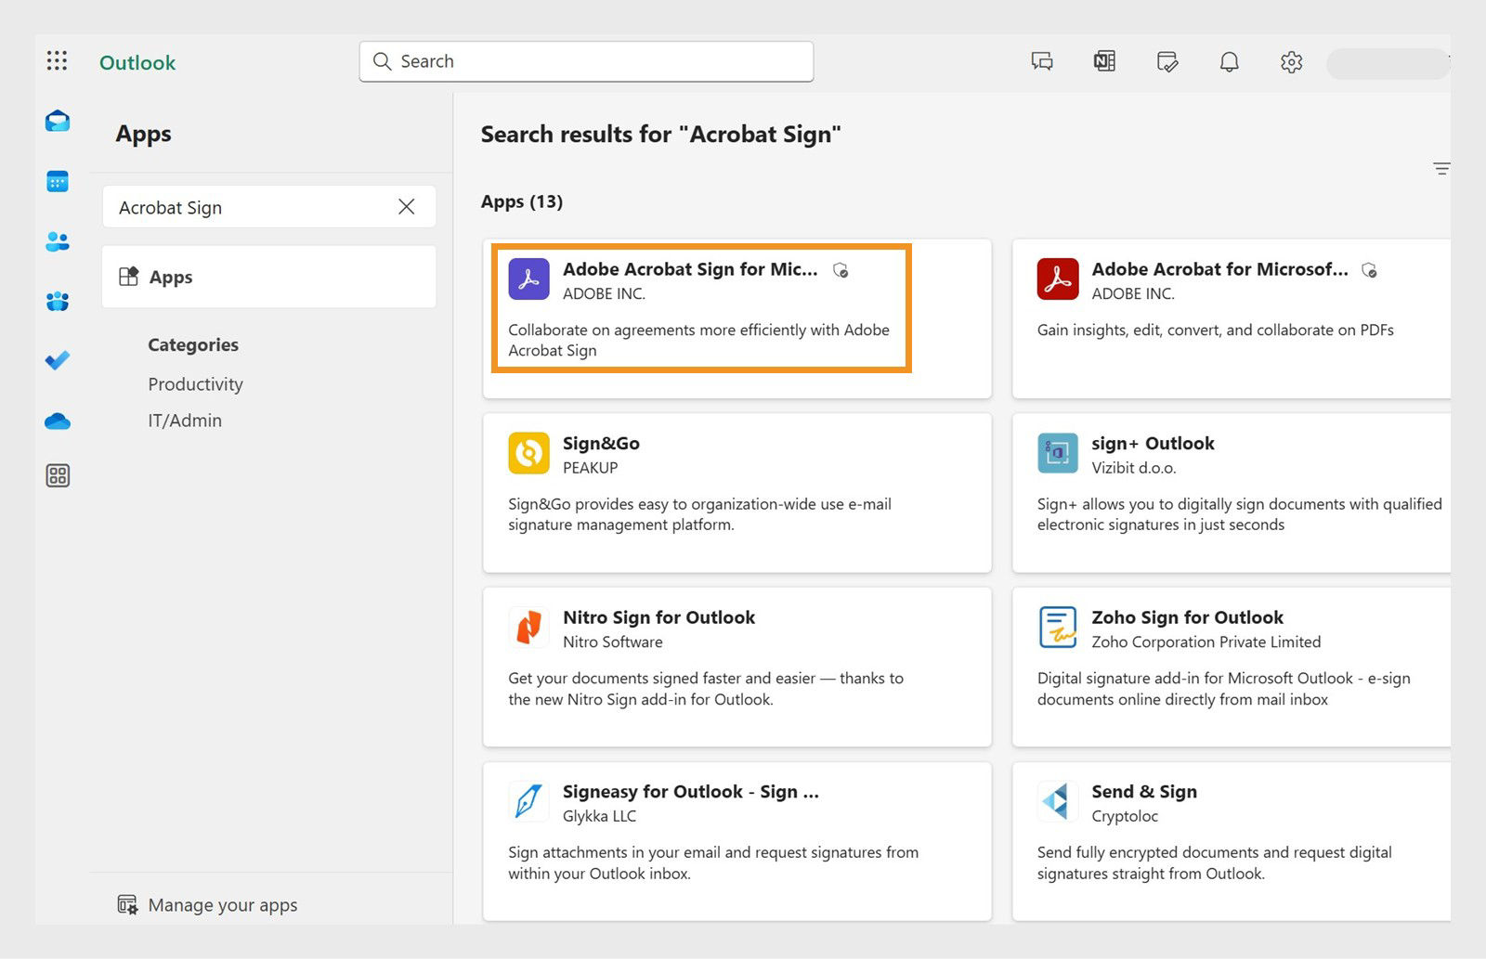
Task: Open Adobe Acrobat for Microsoft title
Action: point(1219,269)
